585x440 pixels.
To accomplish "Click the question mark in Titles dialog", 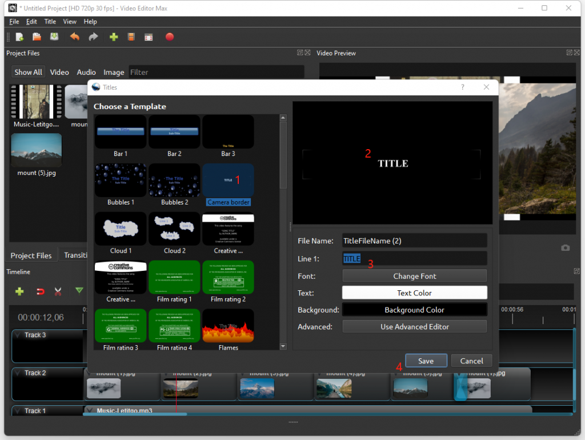I will tap(463, 87).
